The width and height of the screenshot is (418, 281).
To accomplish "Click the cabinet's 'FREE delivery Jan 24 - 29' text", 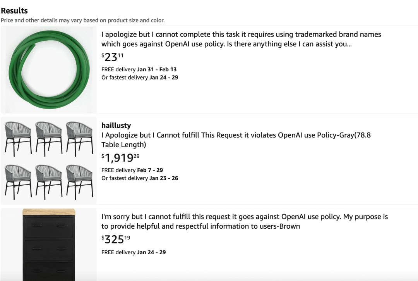I will [x=134, y=252].
